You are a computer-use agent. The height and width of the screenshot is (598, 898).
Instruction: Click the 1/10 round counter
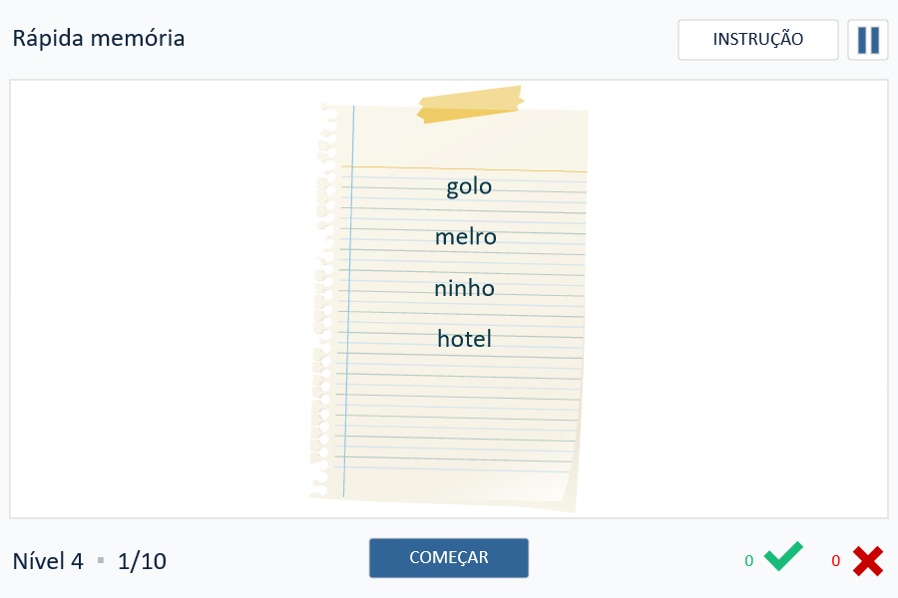coord(142,561)
